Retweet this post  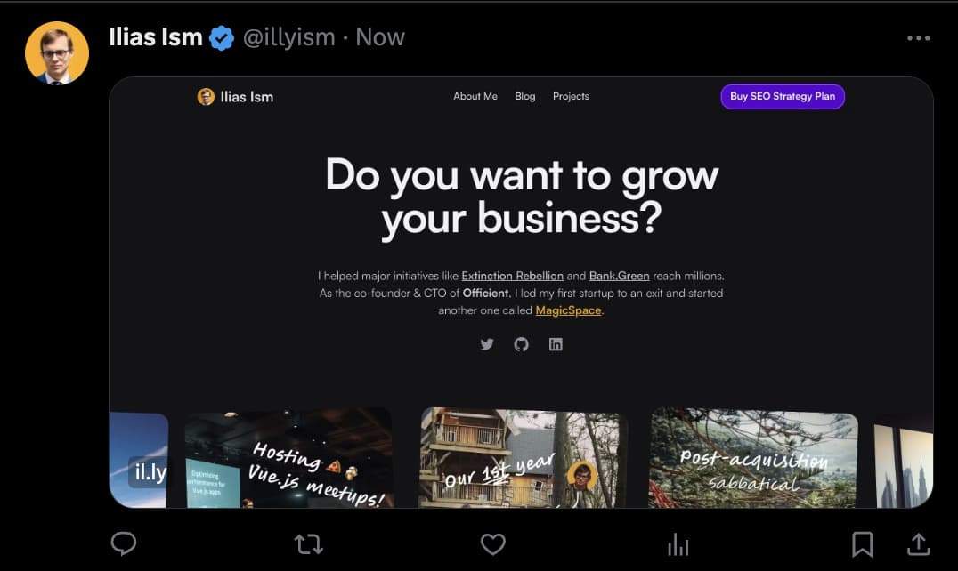click(x=309, y=543)
